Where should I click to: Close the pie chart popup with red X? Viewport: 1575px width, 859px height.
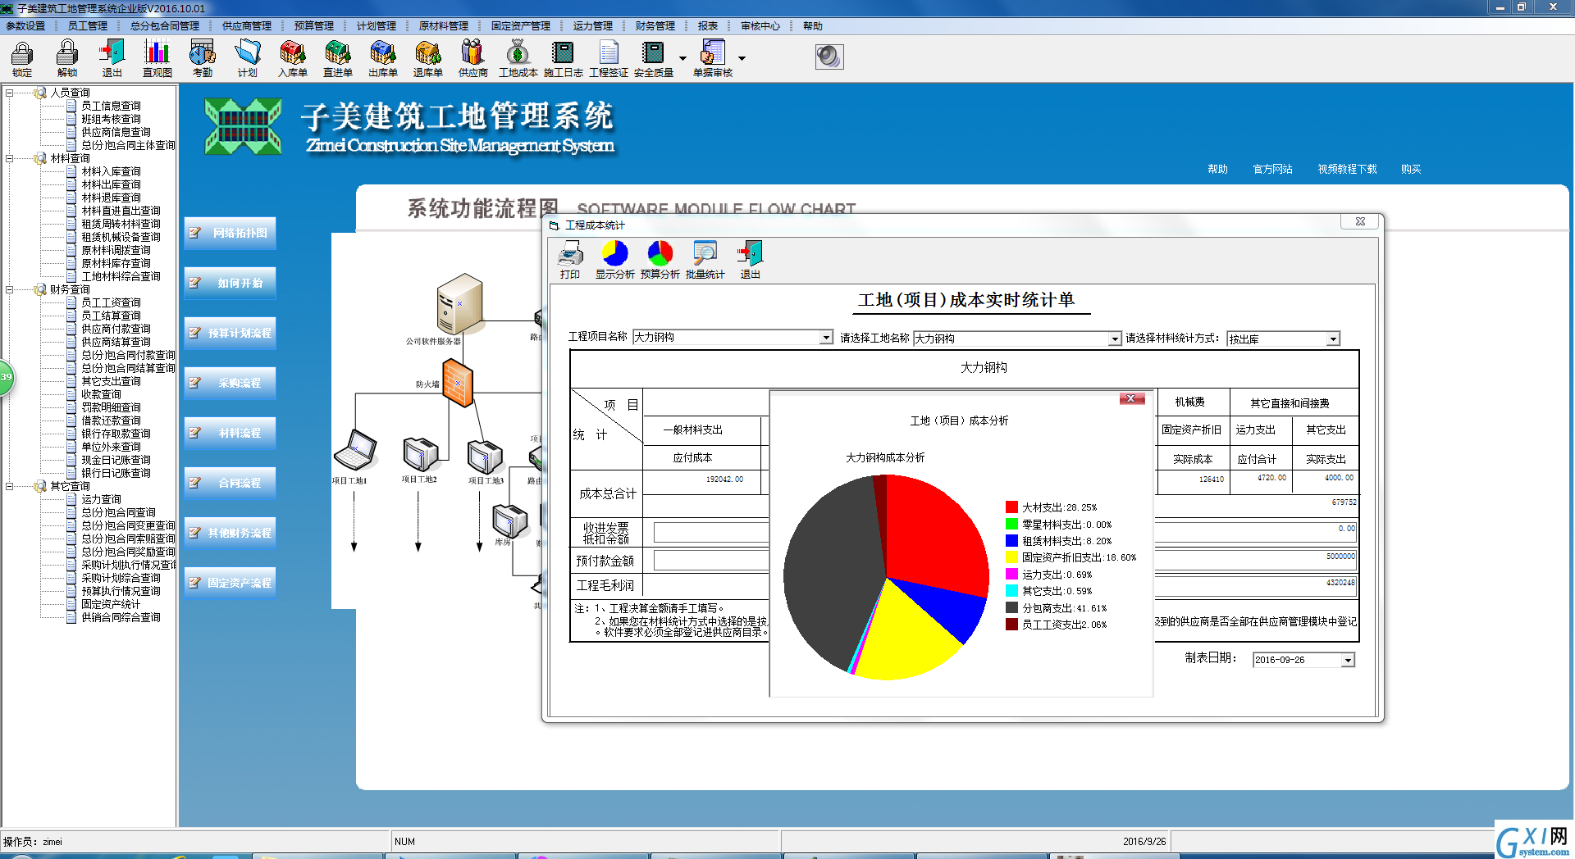pyautogui.click(x=1131, y=398)
